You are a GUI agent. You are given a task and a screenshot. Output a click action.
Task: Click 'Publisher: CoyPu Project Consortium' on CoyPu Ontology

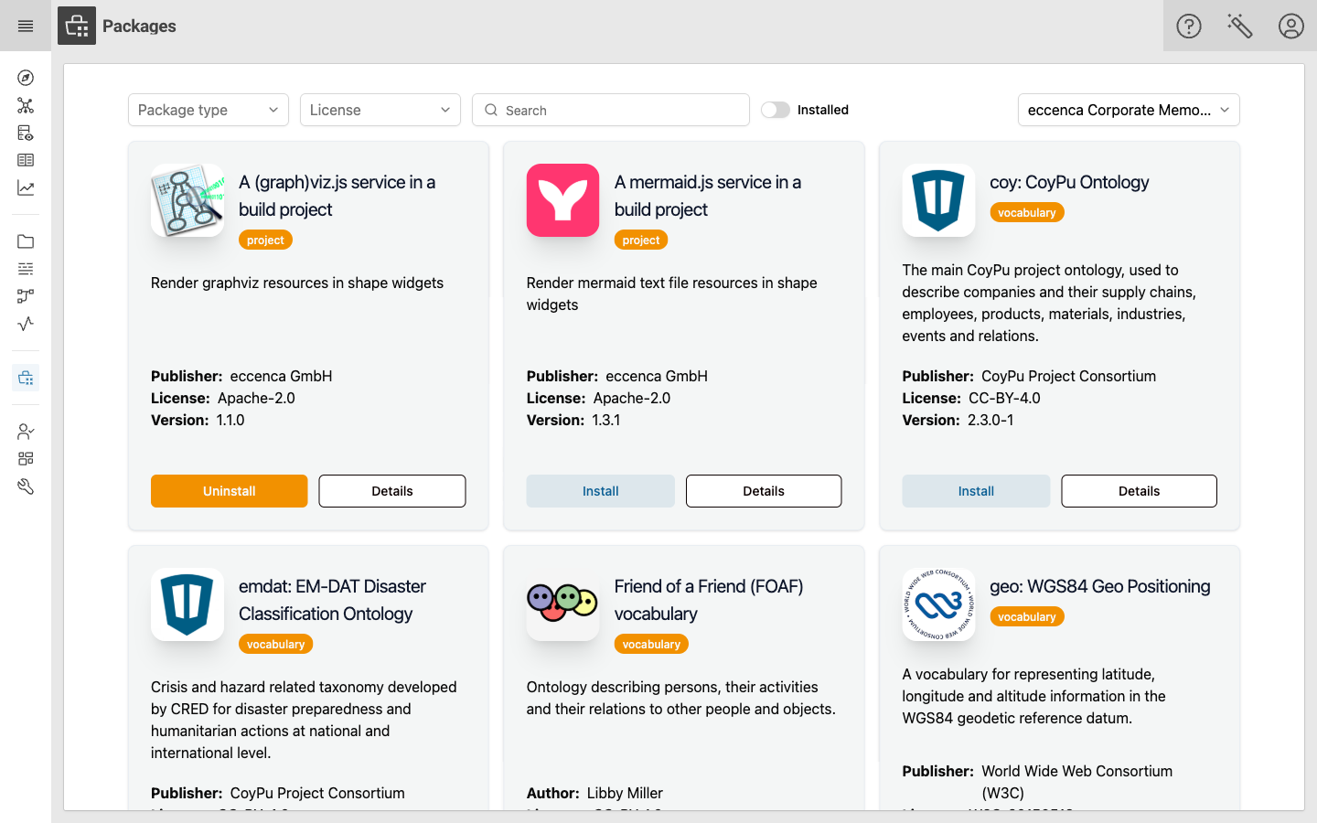point(1029,376)
